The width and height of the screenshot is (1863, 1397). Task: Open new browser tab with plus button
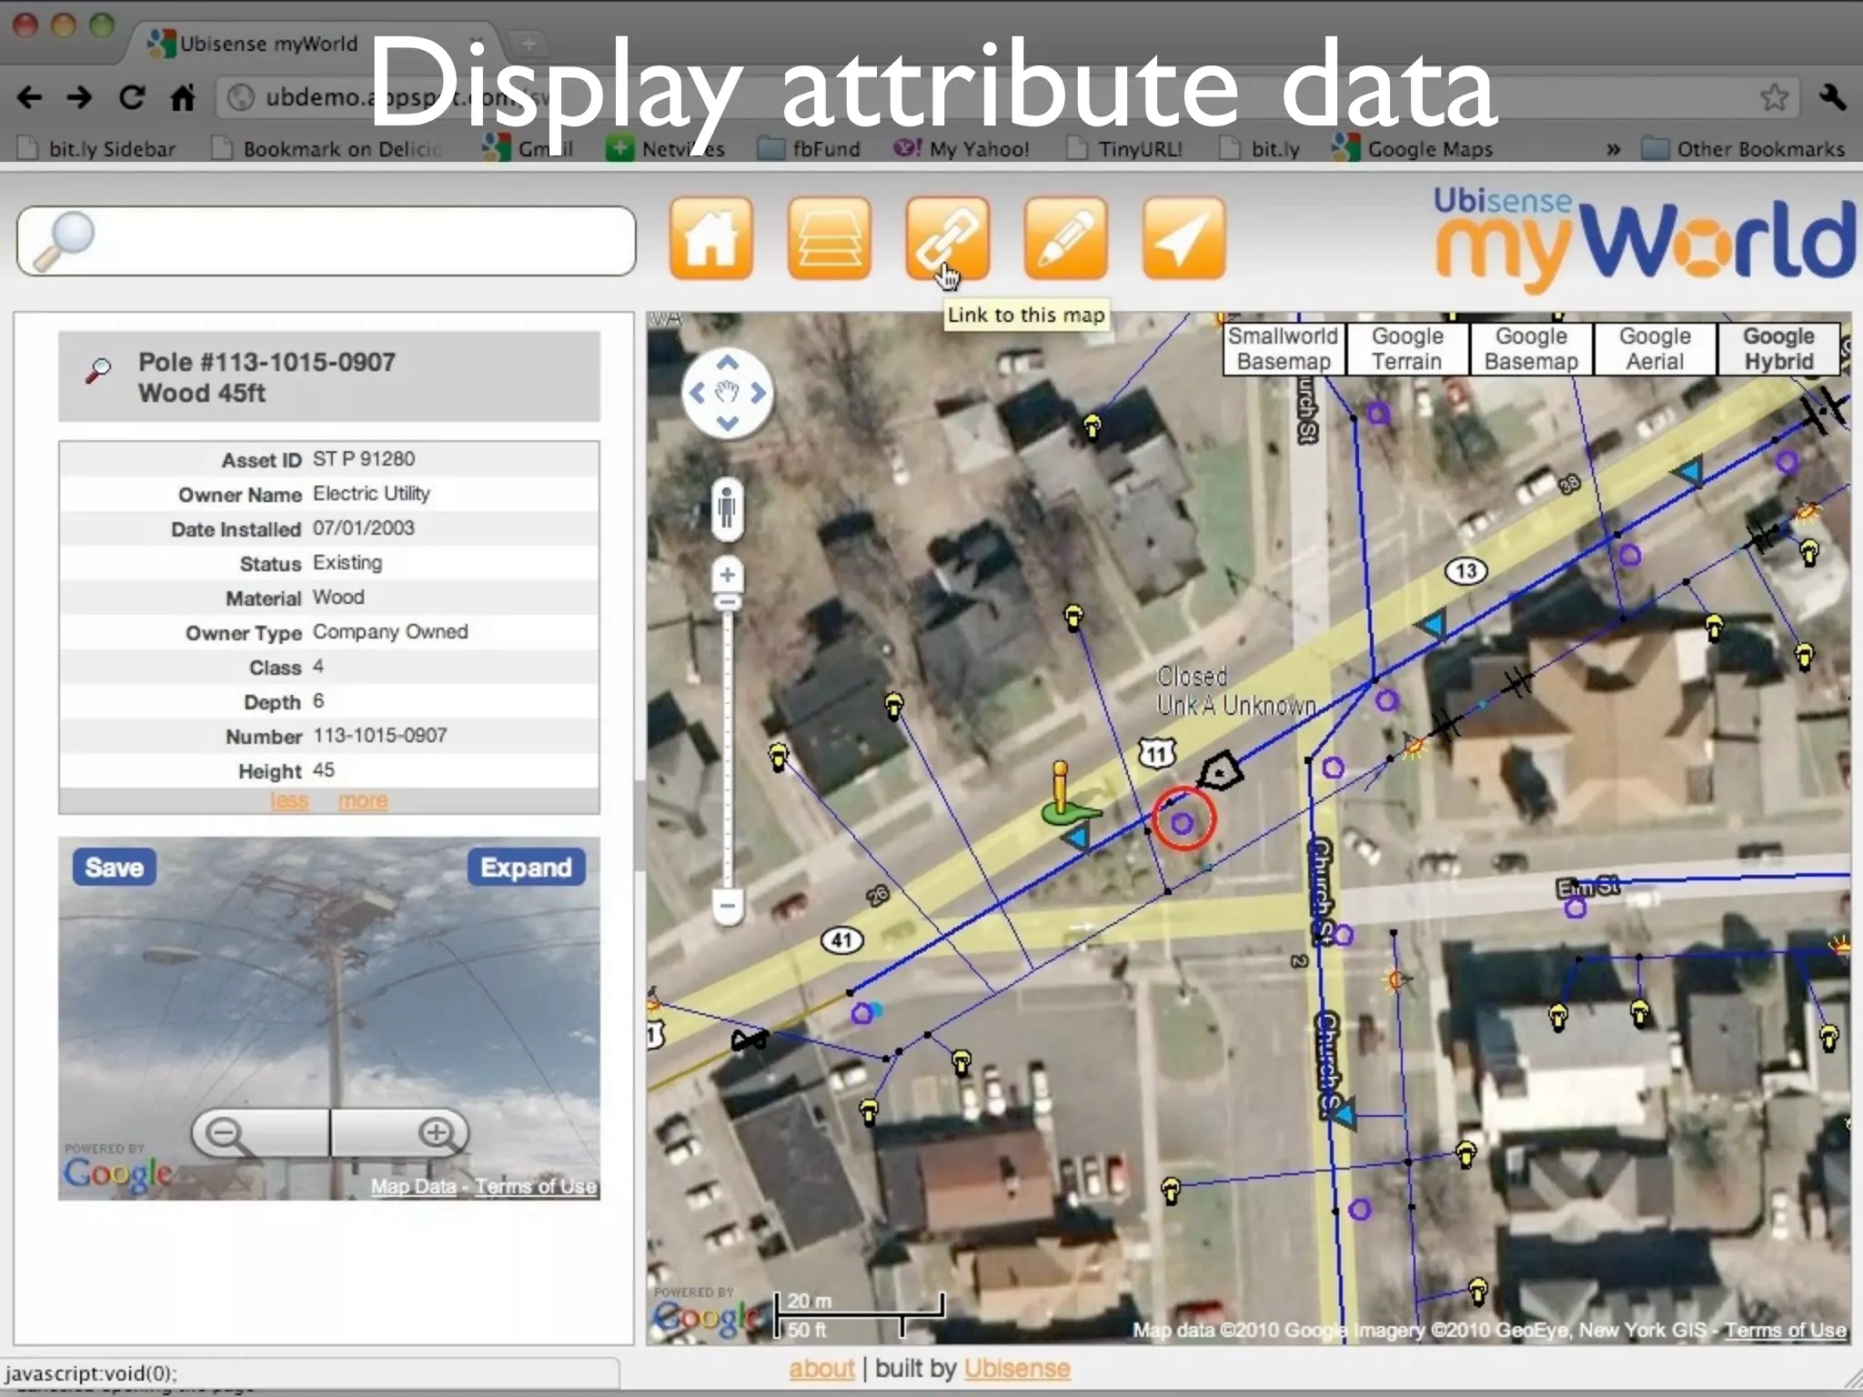[x=528, y=43]
